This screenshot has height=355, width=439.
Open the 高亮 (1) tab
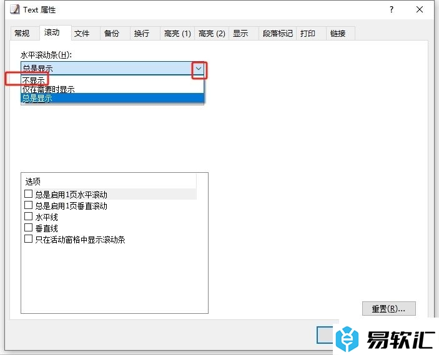[177, 34]
